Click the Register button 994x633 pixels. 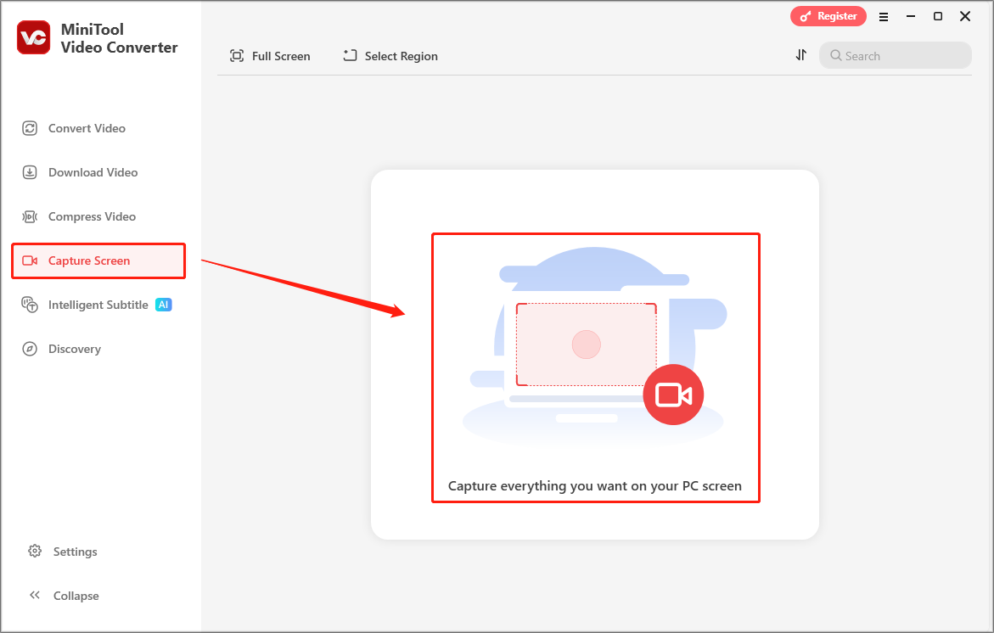coord(828,15)
